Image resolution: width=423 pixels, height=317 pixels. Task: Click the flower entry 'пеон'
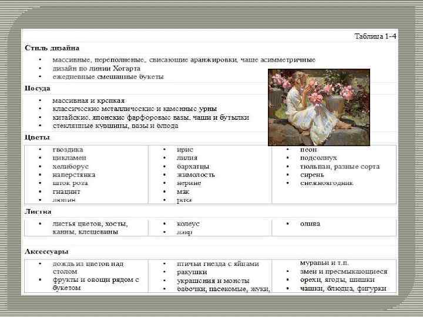[308, 150]
